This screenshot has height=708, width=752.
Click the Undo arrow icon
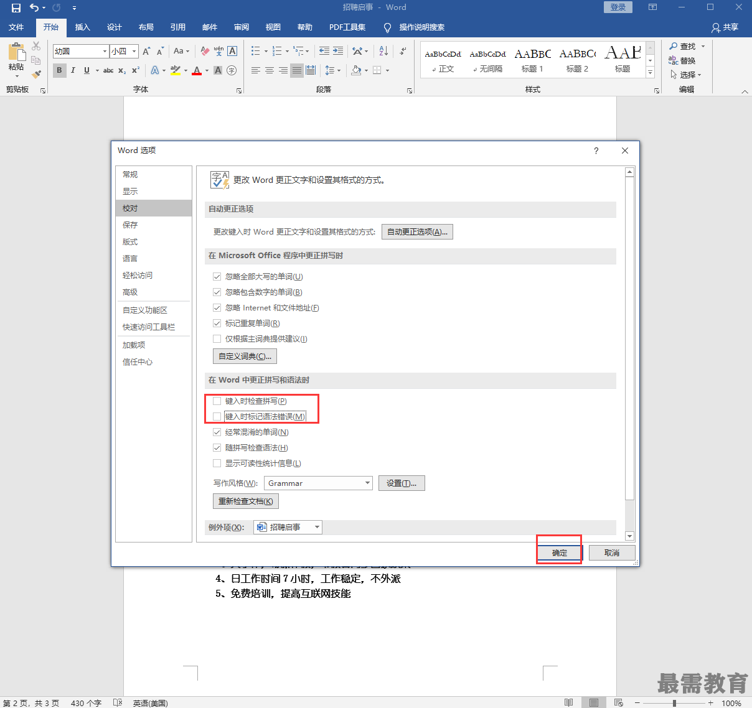[34, 7]
